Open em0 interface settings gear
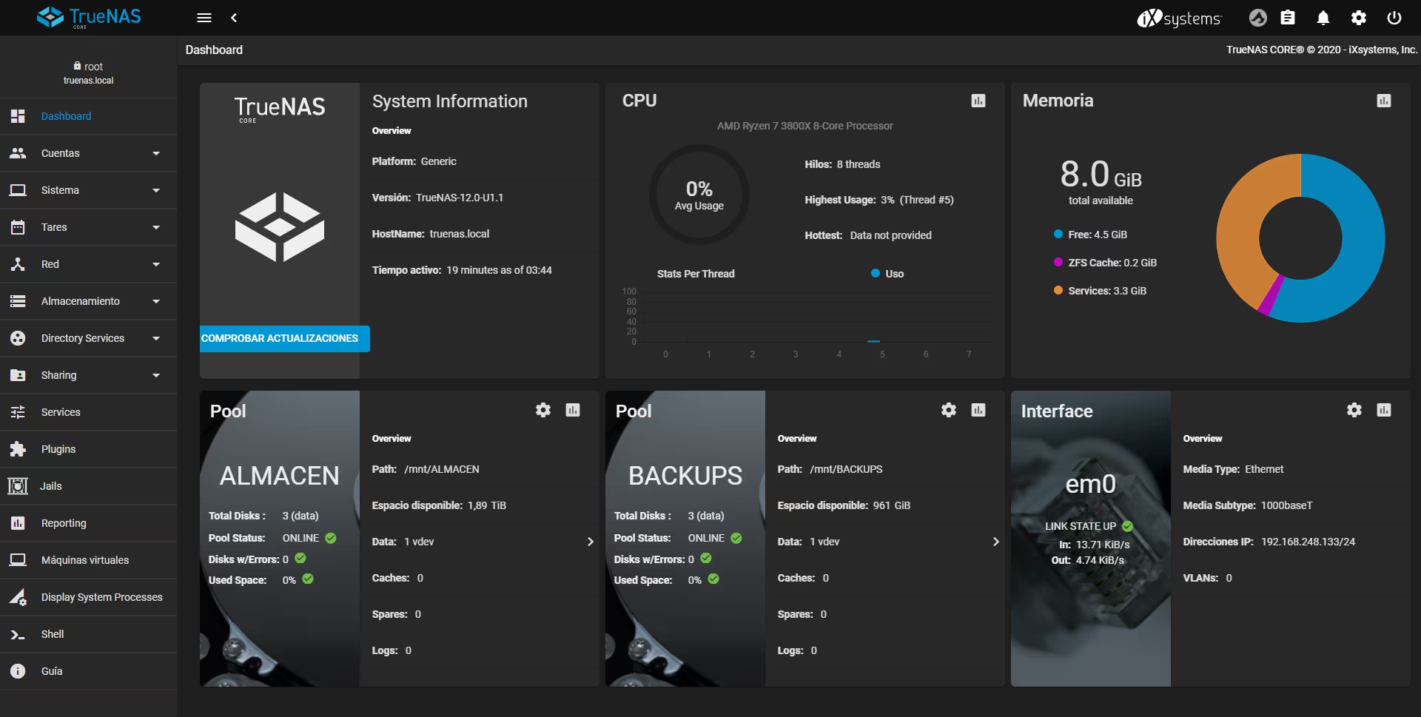 [x=1354, y=410]
